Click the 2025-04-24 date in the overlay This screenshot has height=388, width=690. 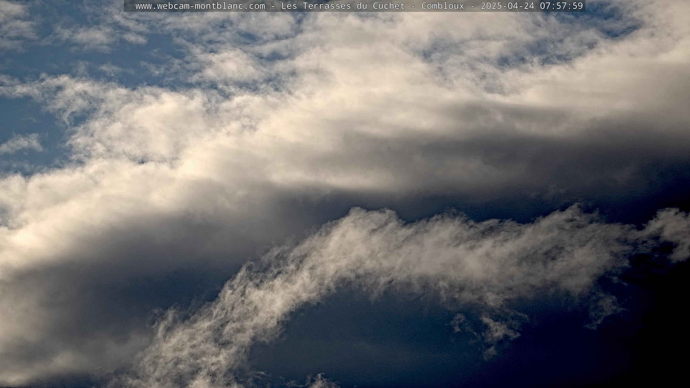coord(508,6)
